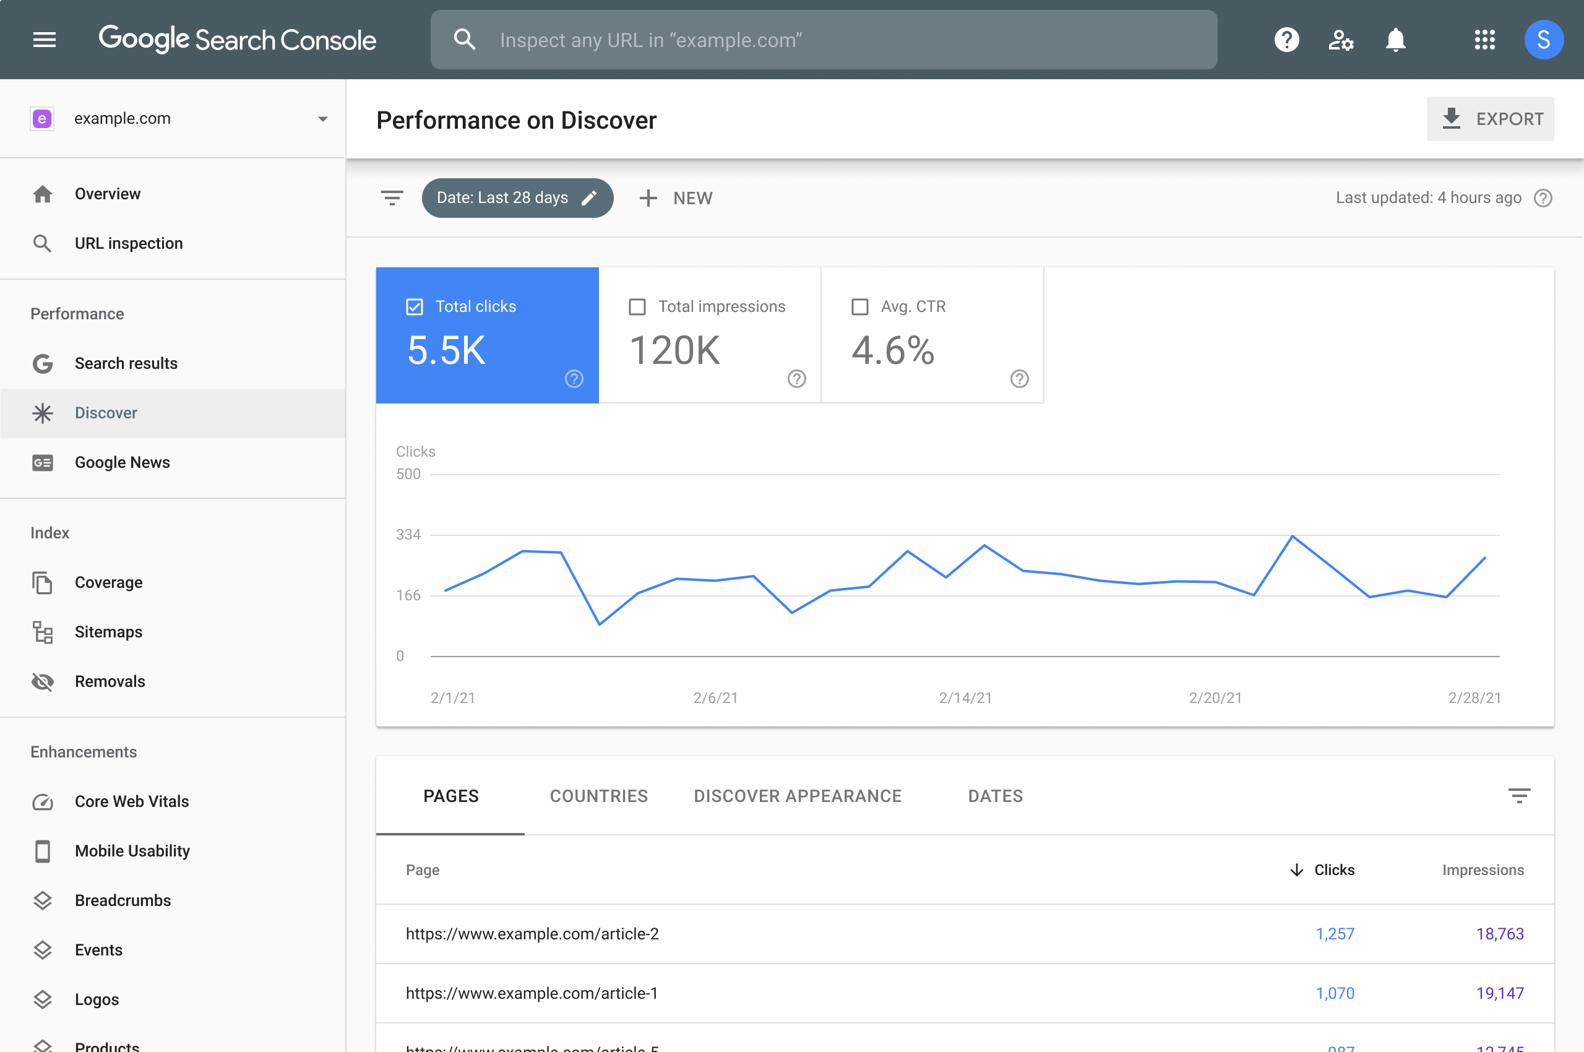Toggle the Avg. CTR metric on
The width and height of the screenshot is (1584, 1052).
[x=859, y=305]
